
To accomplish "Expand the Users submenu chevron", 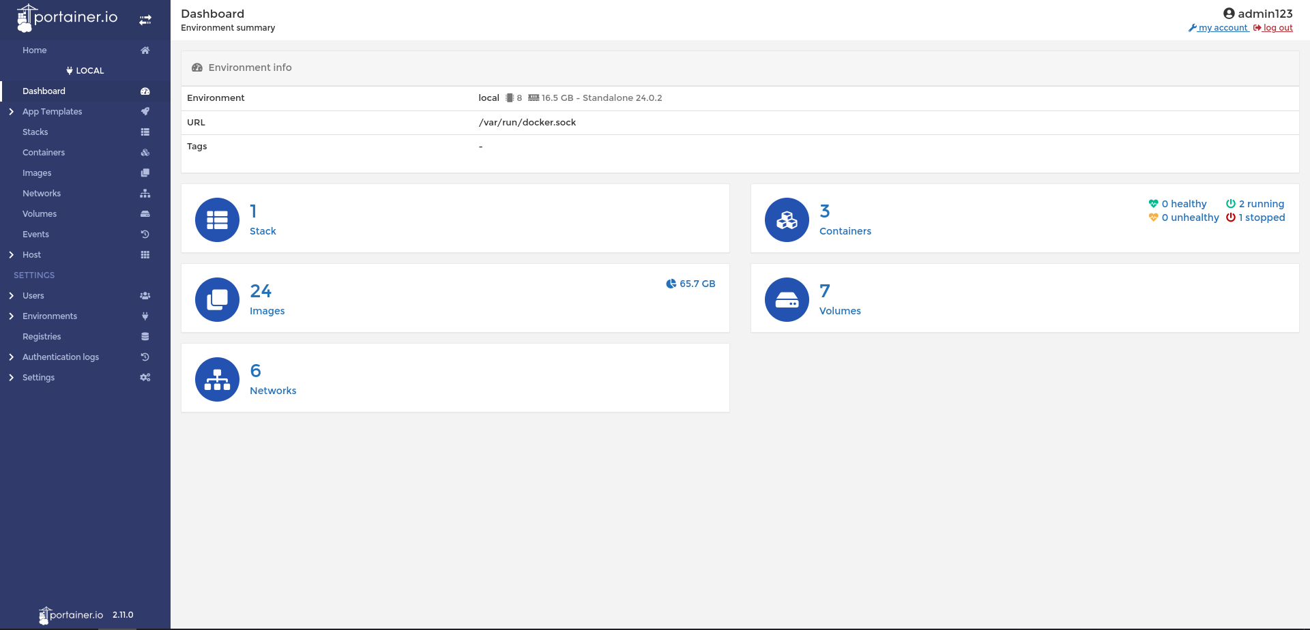I will [x=11, y=296].
